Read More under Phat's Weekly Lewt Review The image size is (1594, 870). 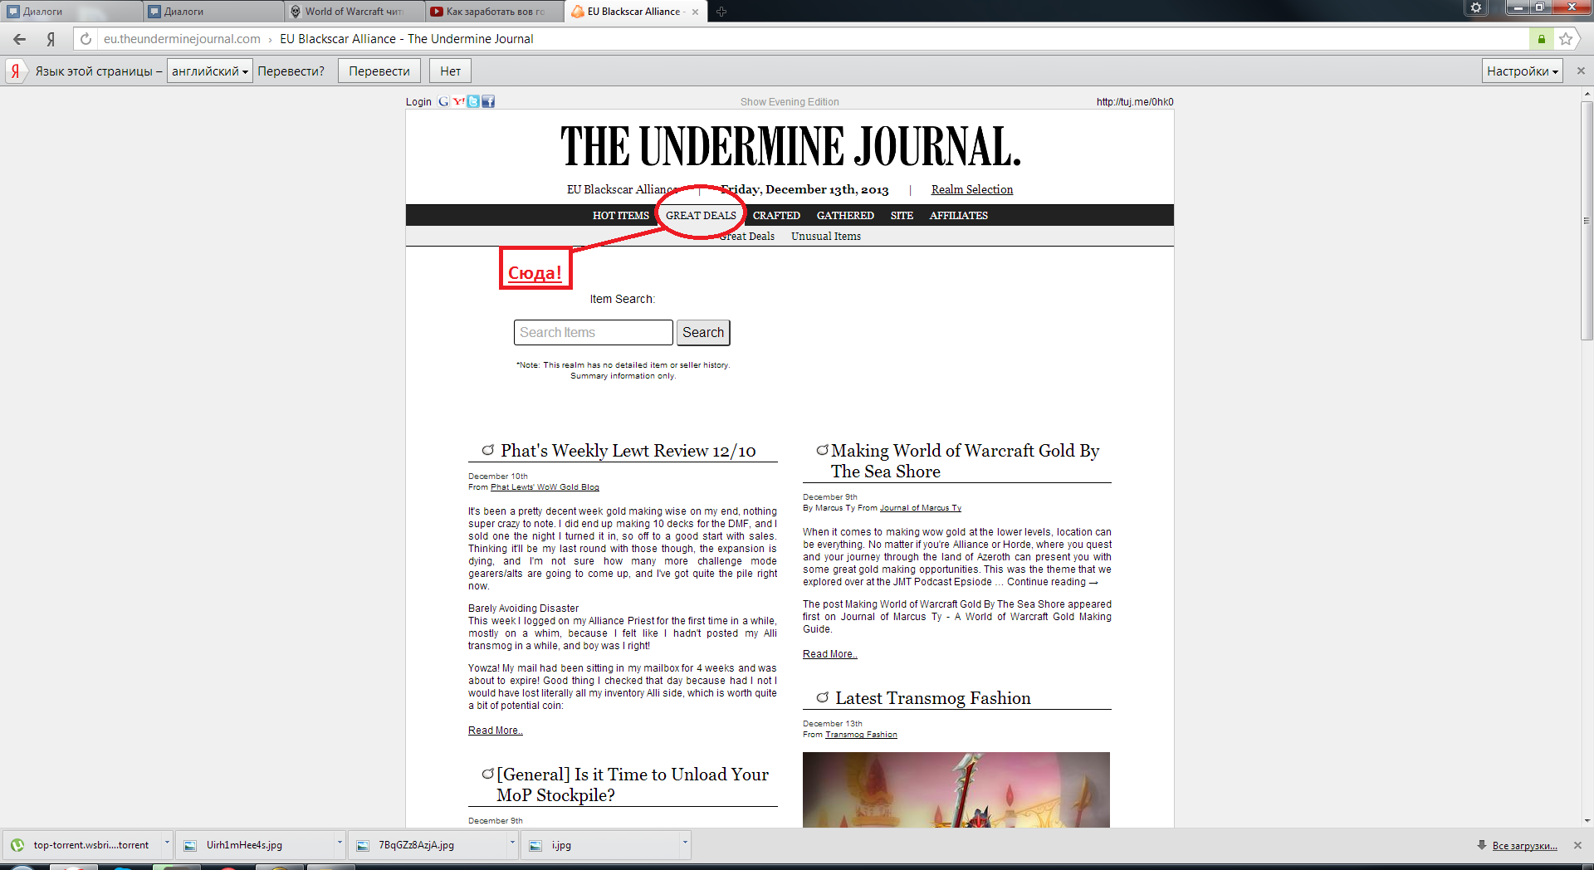tap(495, 731)
